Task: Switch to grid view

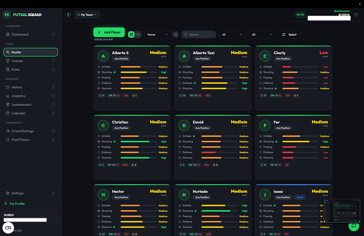Action: (x=132, y=35)
